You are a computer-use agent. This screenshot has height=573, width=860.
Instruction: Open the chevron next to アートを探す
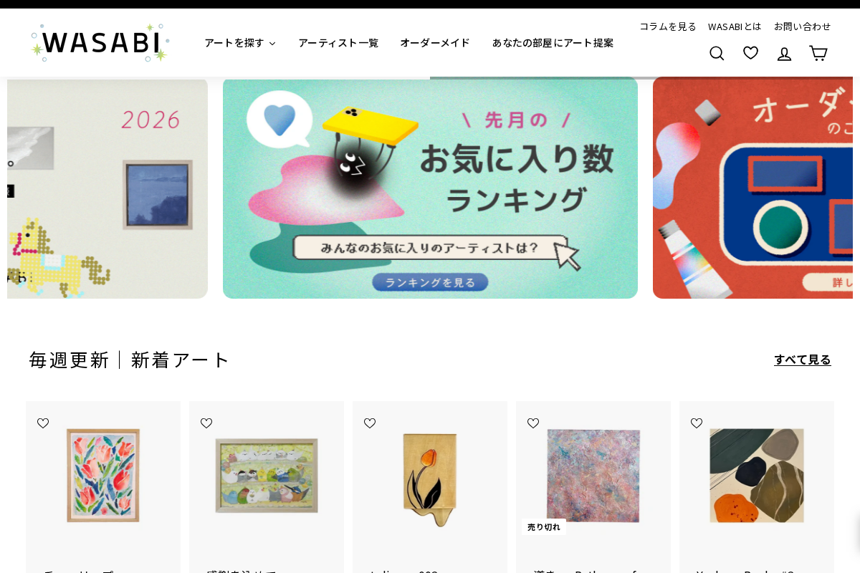point(272,43)
